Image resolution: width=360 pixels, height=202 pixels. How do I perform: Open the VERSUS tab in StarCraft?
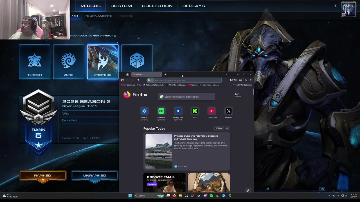tap(90, 6)
